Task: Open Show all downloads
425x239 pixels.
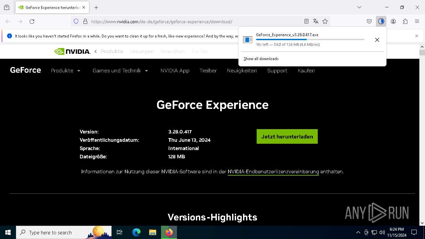Action: tap(261, 59)
